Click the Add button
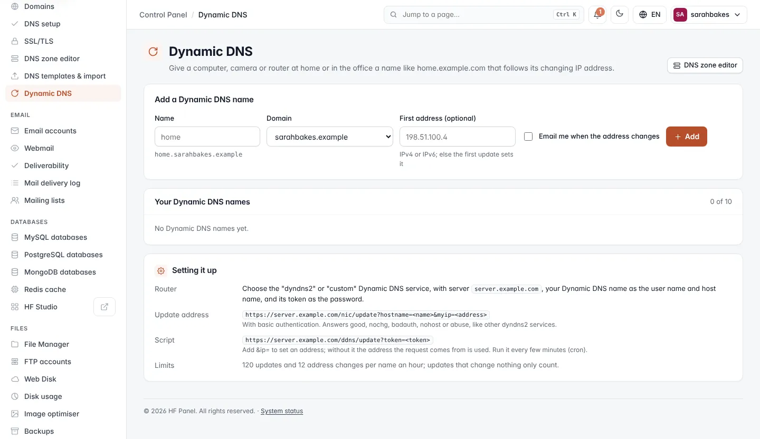 tap(687, 136)
